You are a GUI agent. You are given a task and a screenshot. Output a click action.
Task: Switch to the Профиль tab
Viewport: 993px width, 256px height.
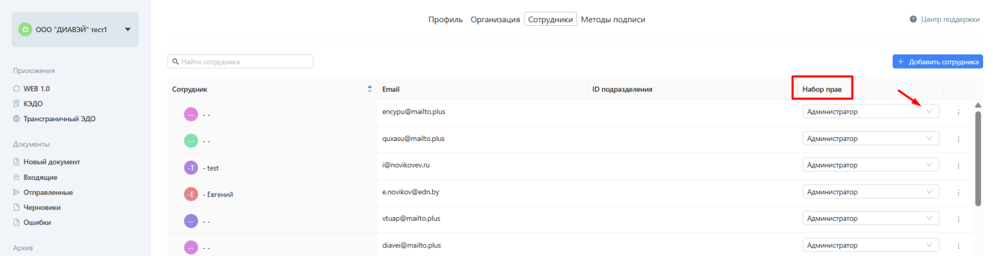(445, 20)
